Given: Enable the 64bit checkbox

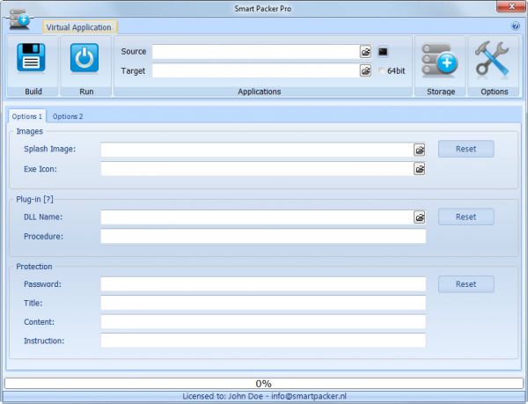Looking at the screenshot, I should tap(382, 70).
